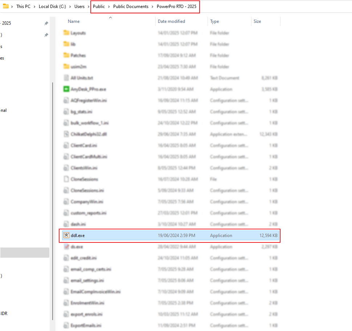352x331 pixels.
Task: Click the green AnyDesk_PPro.exe icon
Action: pyautogui.click(x=66, y=89)
